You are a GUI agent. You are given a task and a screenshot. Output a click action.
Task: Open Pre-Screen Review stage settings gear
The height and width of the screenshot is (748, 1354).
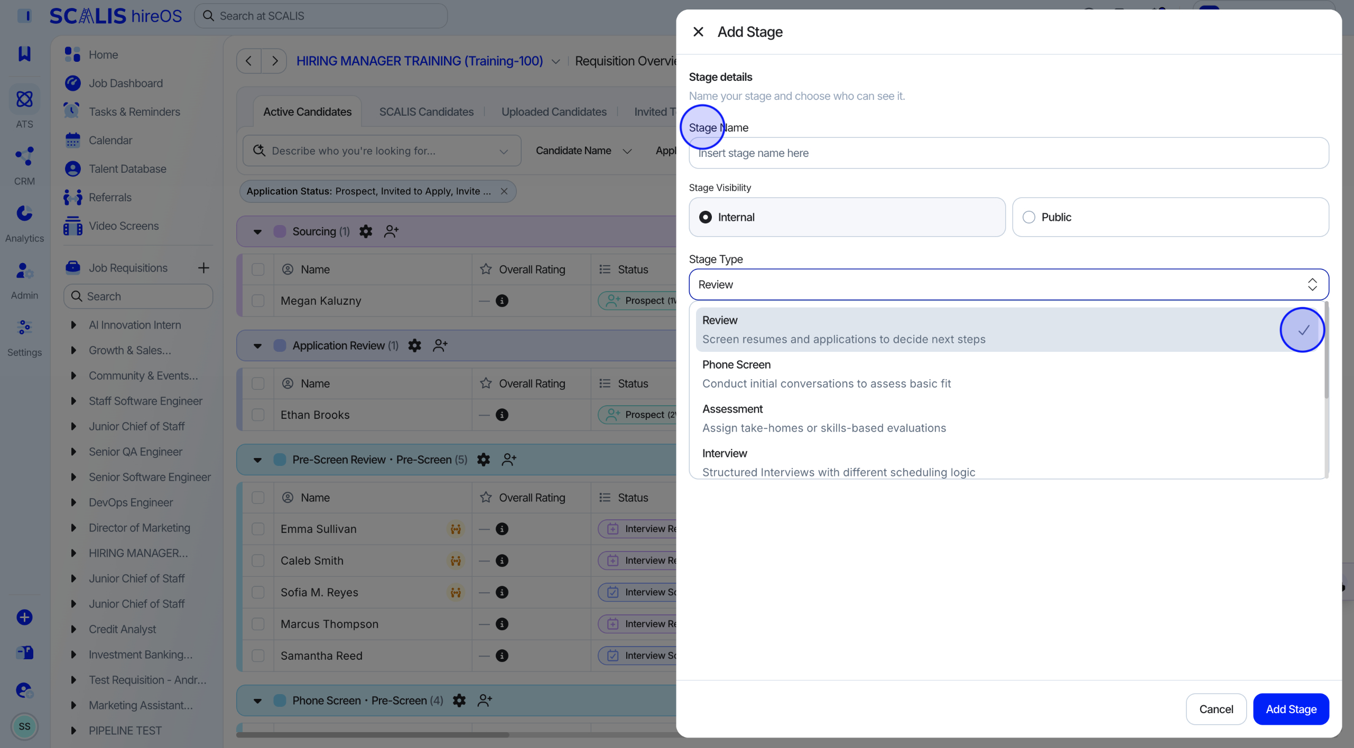pos(484,460)
